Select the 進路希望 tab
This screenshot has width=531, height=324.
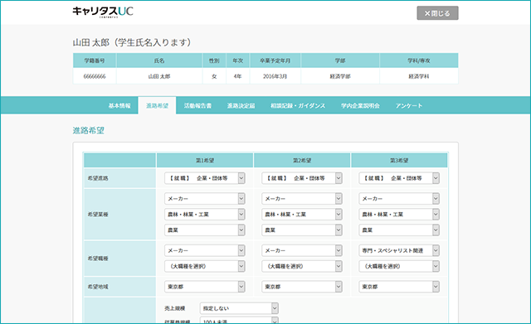[x=157, y=105]
